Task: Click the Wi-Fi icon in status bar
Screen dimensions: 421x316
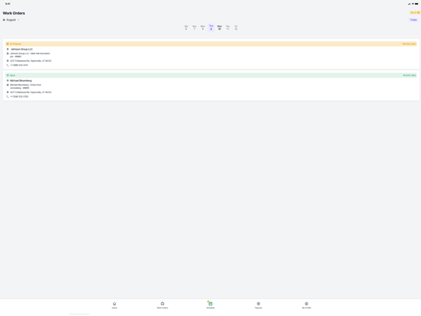Action: [x=413, y=4]
